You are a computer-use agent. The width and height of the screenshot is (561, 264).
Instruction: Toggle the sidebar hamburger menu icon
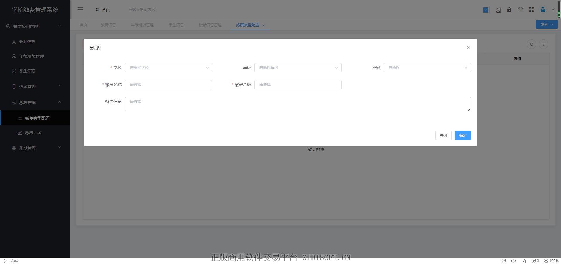[x=80, y=9]
